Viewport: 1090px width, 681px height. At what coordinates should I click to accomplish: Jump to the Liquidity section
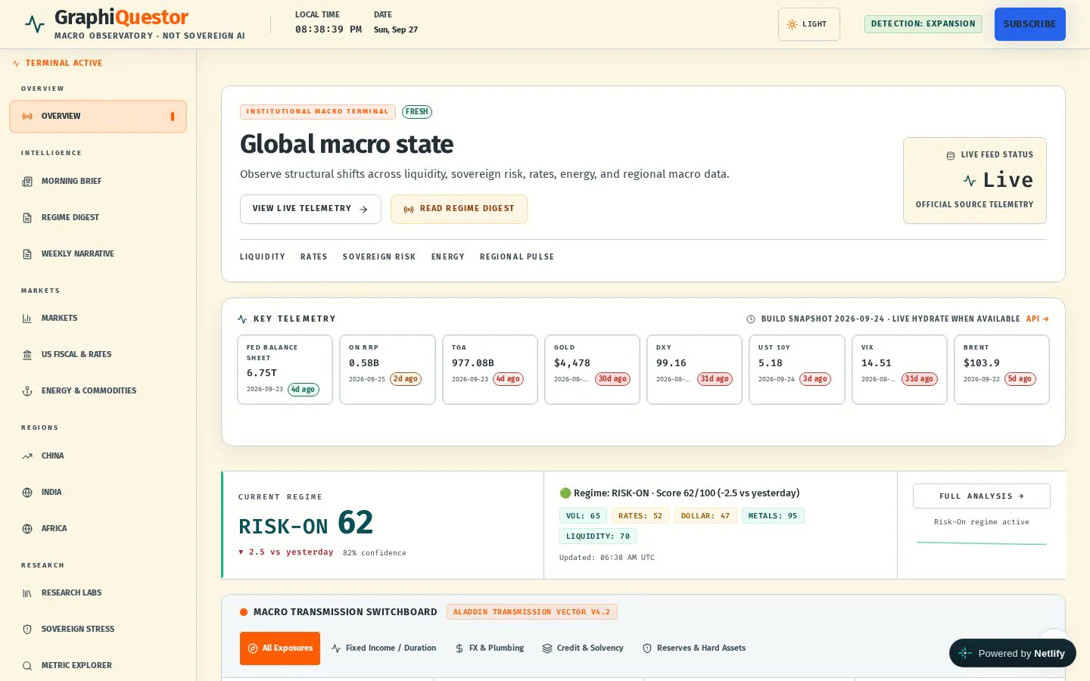263,257
